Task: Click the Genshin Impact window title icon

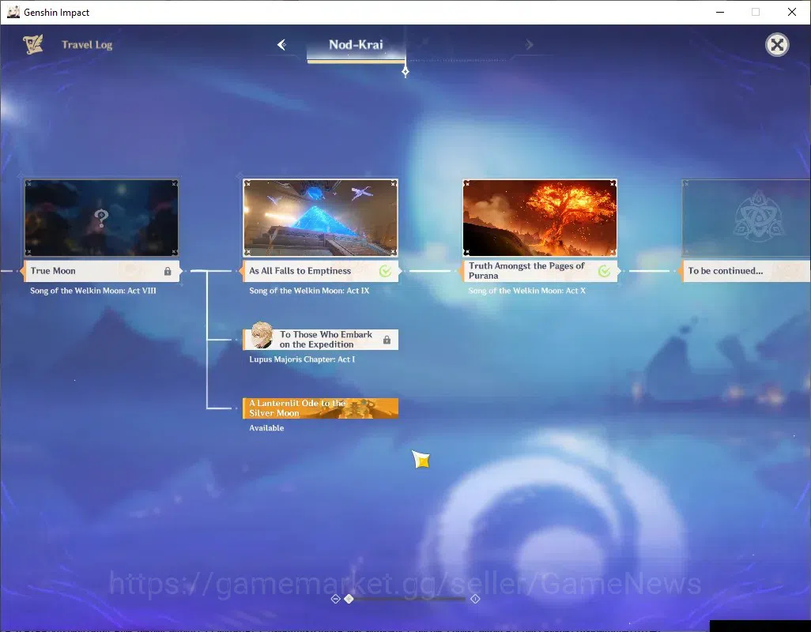Action: (13, 12)
